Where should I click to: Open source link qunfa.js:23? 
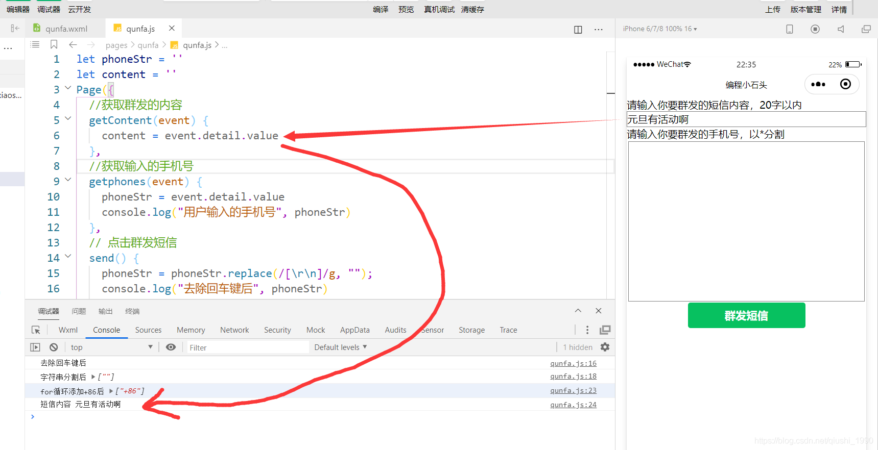pos(573,390)
